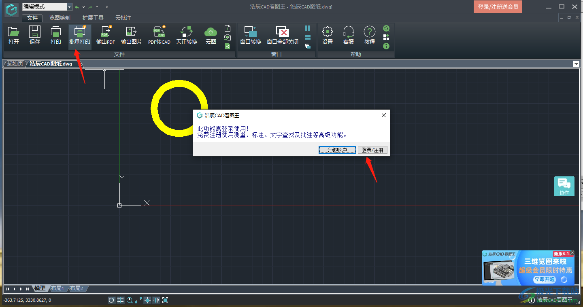The image size is (583, 307).
Task: Click the 登录/注册 button in dialog
Action: click(x=372, y=150)
